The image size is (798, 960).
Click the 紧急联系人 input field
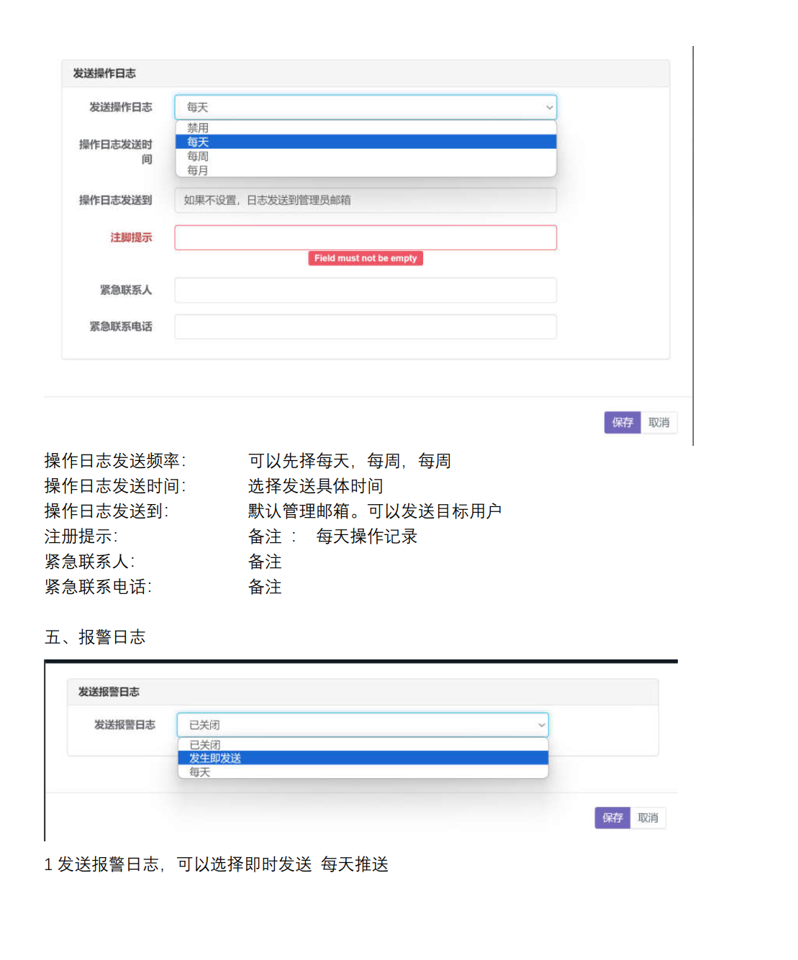tap(366, 290)
